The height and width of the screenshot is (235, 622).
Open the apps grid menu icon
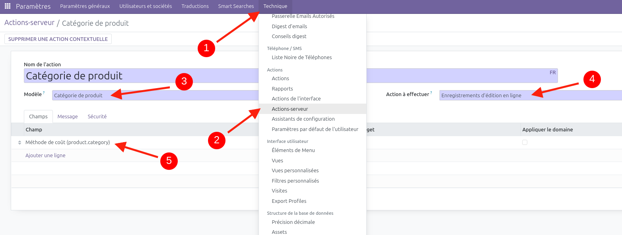click(x=8, y=6)
